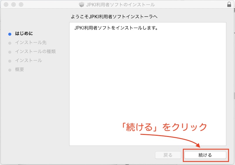Click the window zoom button
Screen dimensions: 235x165
(21, 4)
